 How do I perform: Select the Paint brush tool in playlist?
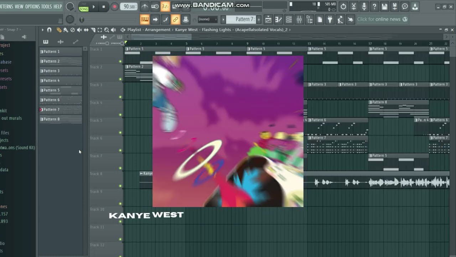click(66, 30)
